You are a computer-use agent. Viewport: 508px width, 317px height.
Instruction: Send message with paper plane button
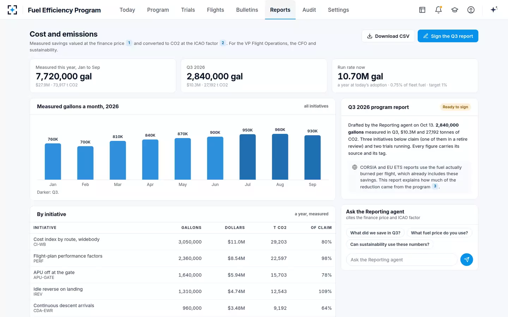click(x=467, y=260)
